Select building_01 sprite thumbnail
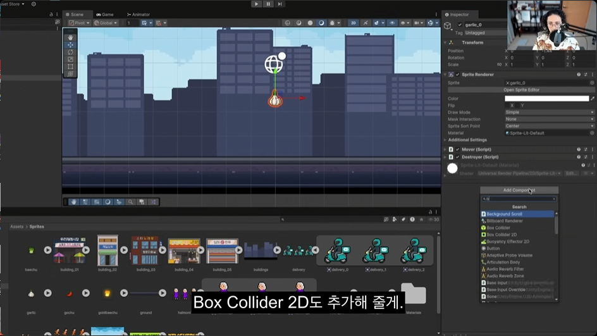597x336 pixels. [x=70, y=251]
